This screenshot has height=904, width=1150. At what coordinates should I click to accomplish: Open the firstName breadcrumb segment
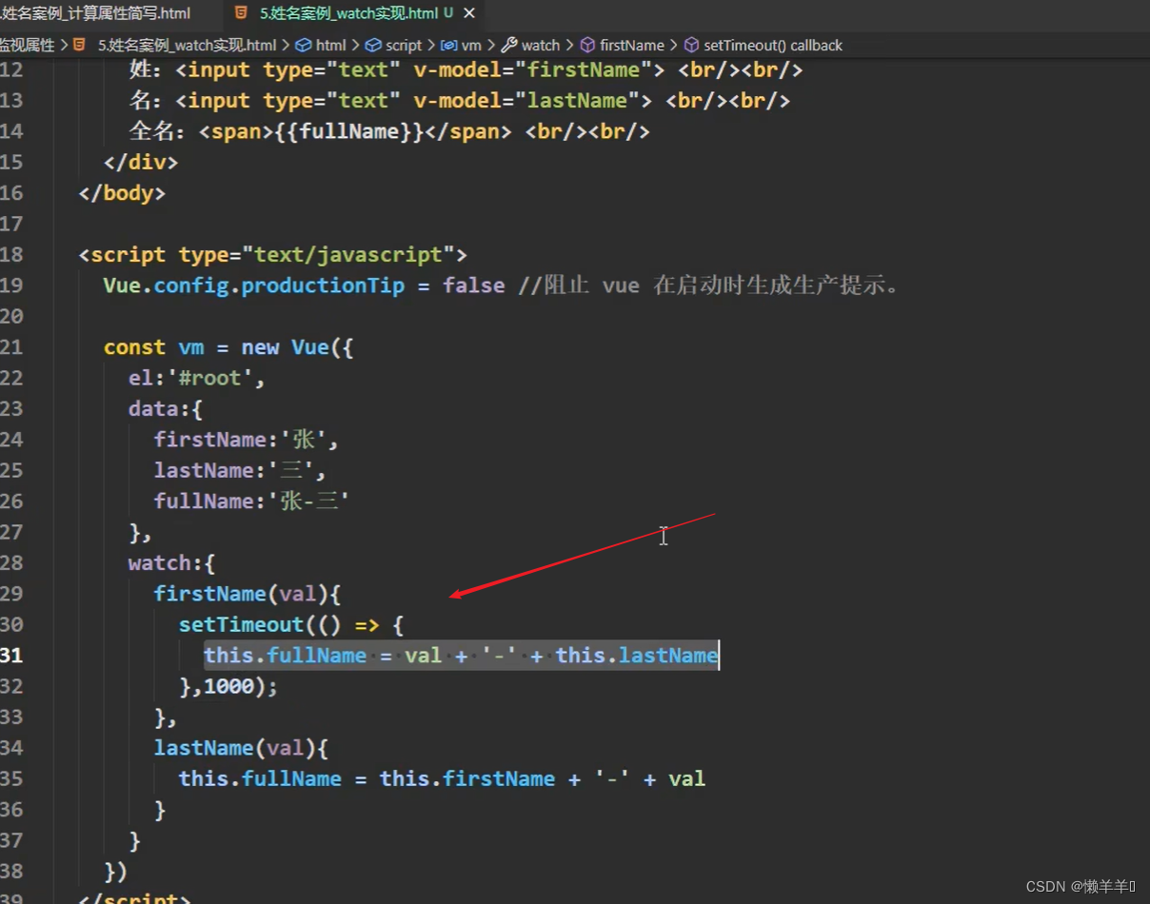[632, 45]
